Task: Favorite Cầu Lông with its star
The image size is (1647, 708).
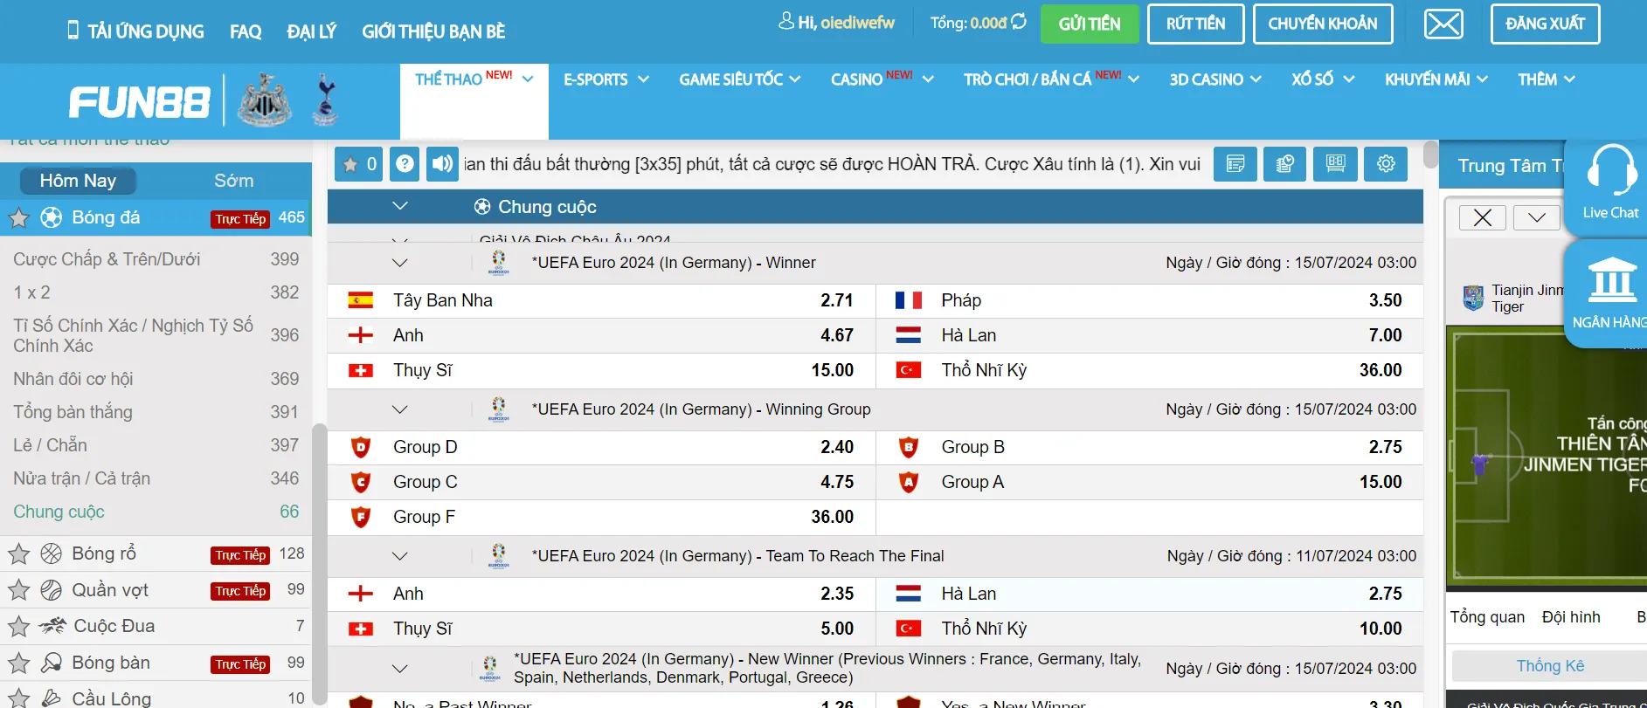Action: pos(19,698)
